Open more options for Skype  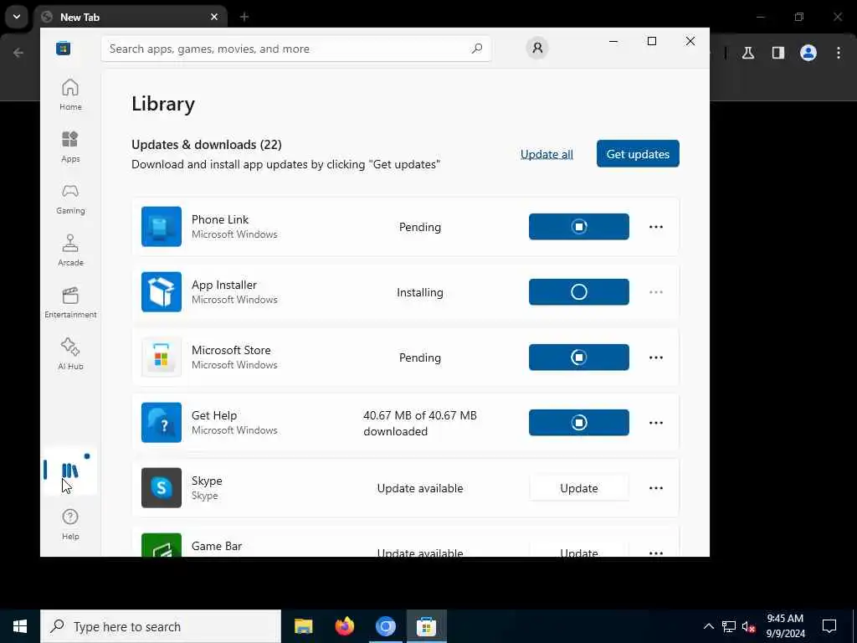(x=656, y=488)
